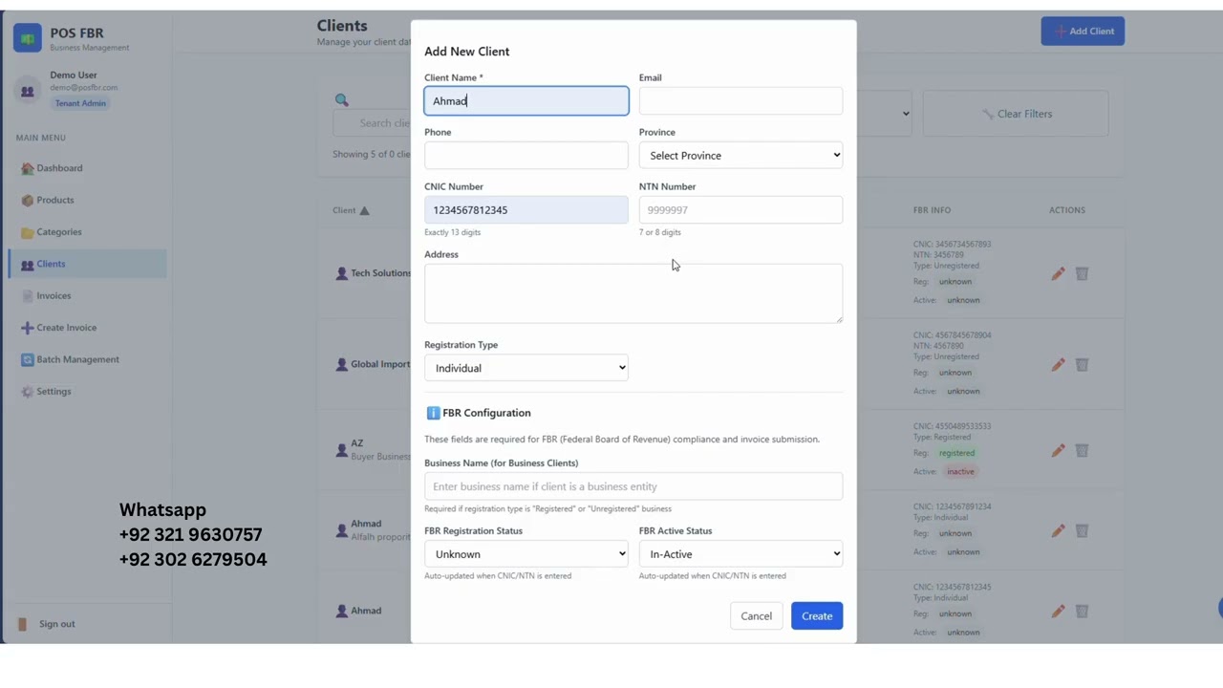This screenshot has height=688, width=1223.
Task: Edit the AZ client row
Action: (1058, 450)
